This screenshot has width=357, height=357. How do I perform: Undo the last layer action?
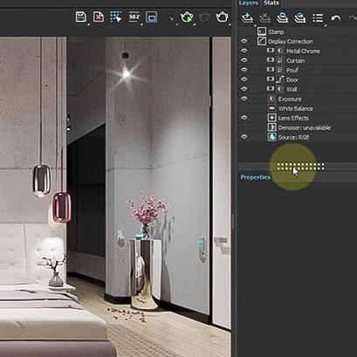point(336,18)
